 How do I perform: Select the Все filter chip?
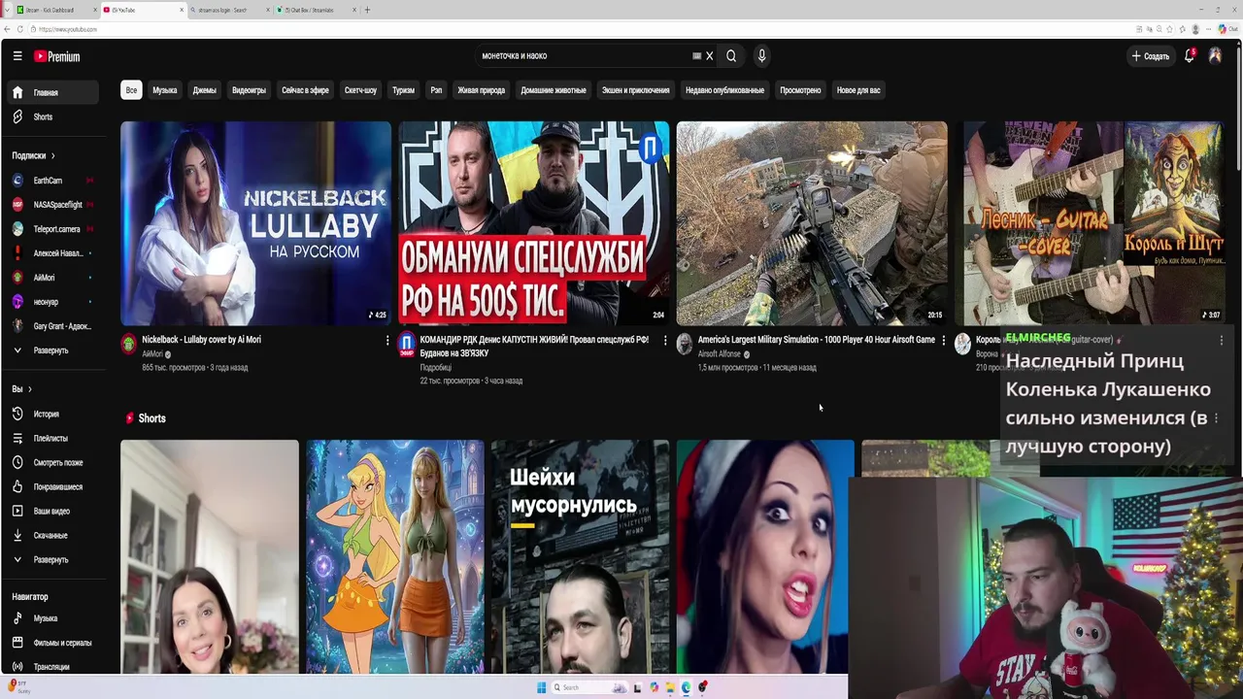click(x=131, y=90)
